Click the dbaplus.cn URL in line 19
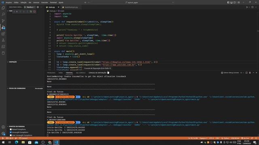 coord(126,62)
